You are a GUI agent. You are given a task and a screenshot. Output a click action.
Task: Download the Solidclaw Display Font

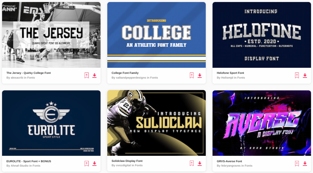coord(200,163)
